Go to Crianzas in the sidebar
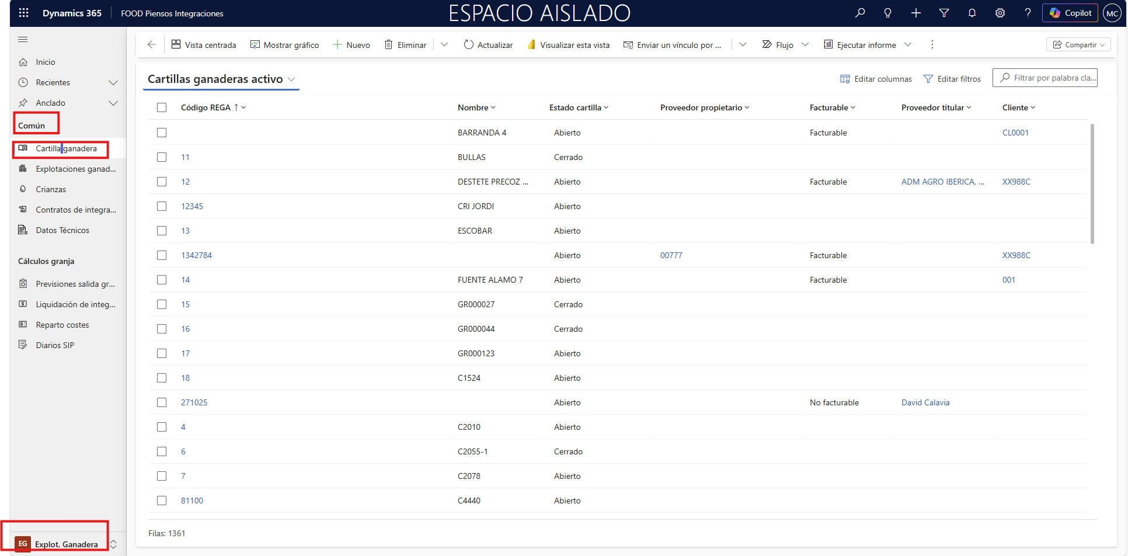Screen dimensions: 1128x556 [x=51, y=189]
